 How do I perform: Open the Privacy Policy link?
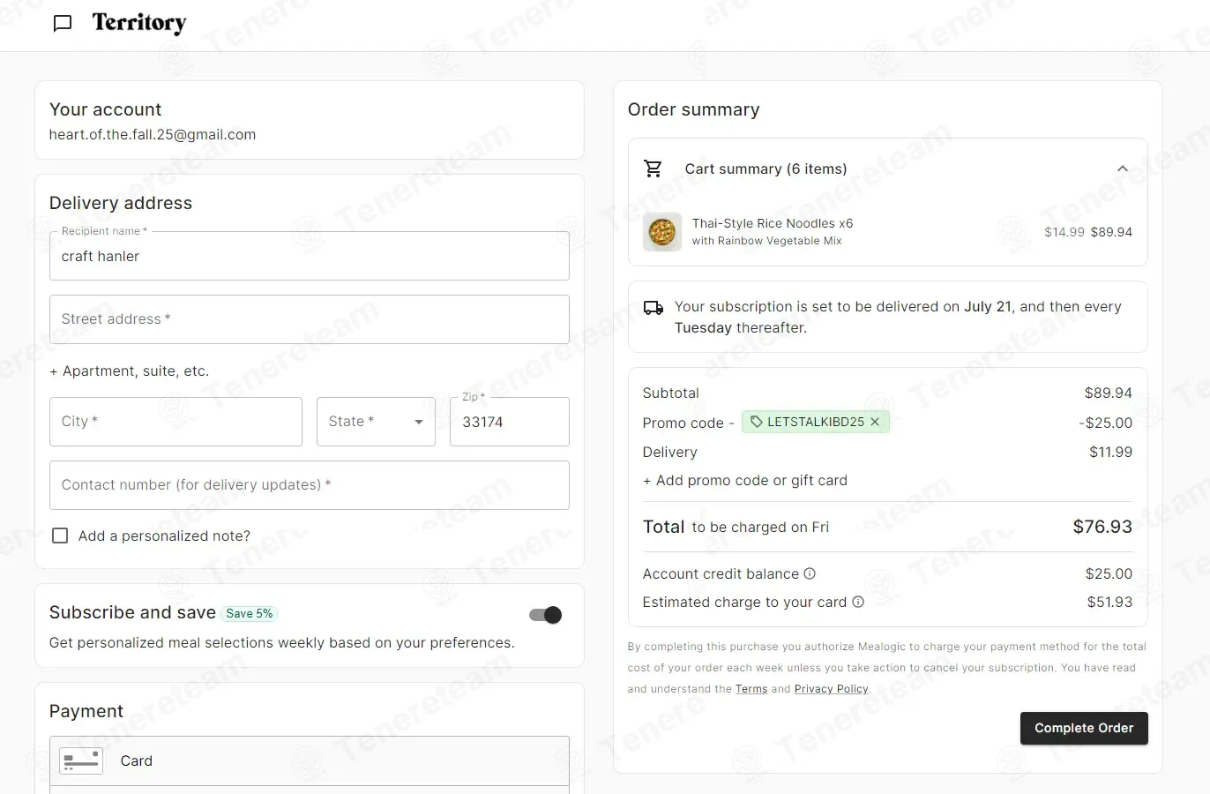pos(831,689)
